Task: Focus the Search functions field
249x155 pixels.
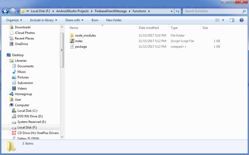Action: click(215, 11)
